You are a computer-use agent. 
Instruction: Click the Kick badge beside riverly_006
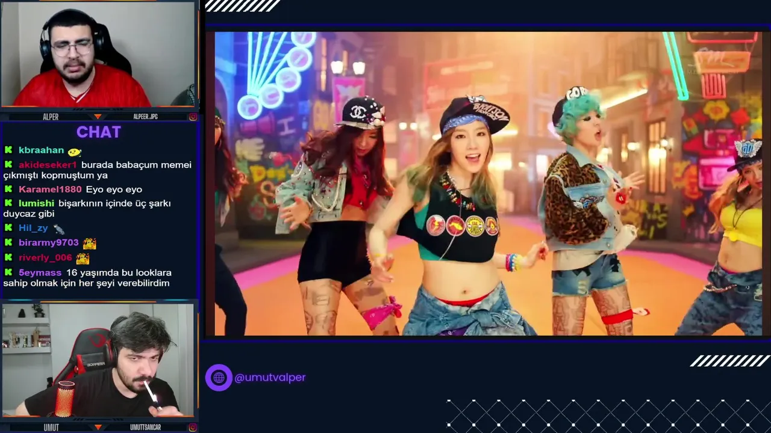coord(8,258)
